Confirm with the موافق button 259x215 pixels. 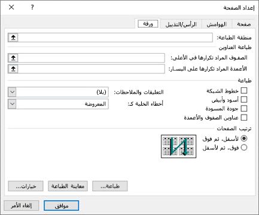click(62, 205)
